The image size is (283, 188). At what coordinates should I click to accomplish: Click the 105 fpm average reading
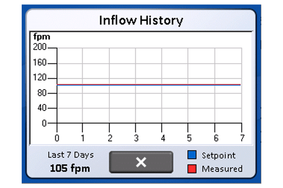[71, 167]
